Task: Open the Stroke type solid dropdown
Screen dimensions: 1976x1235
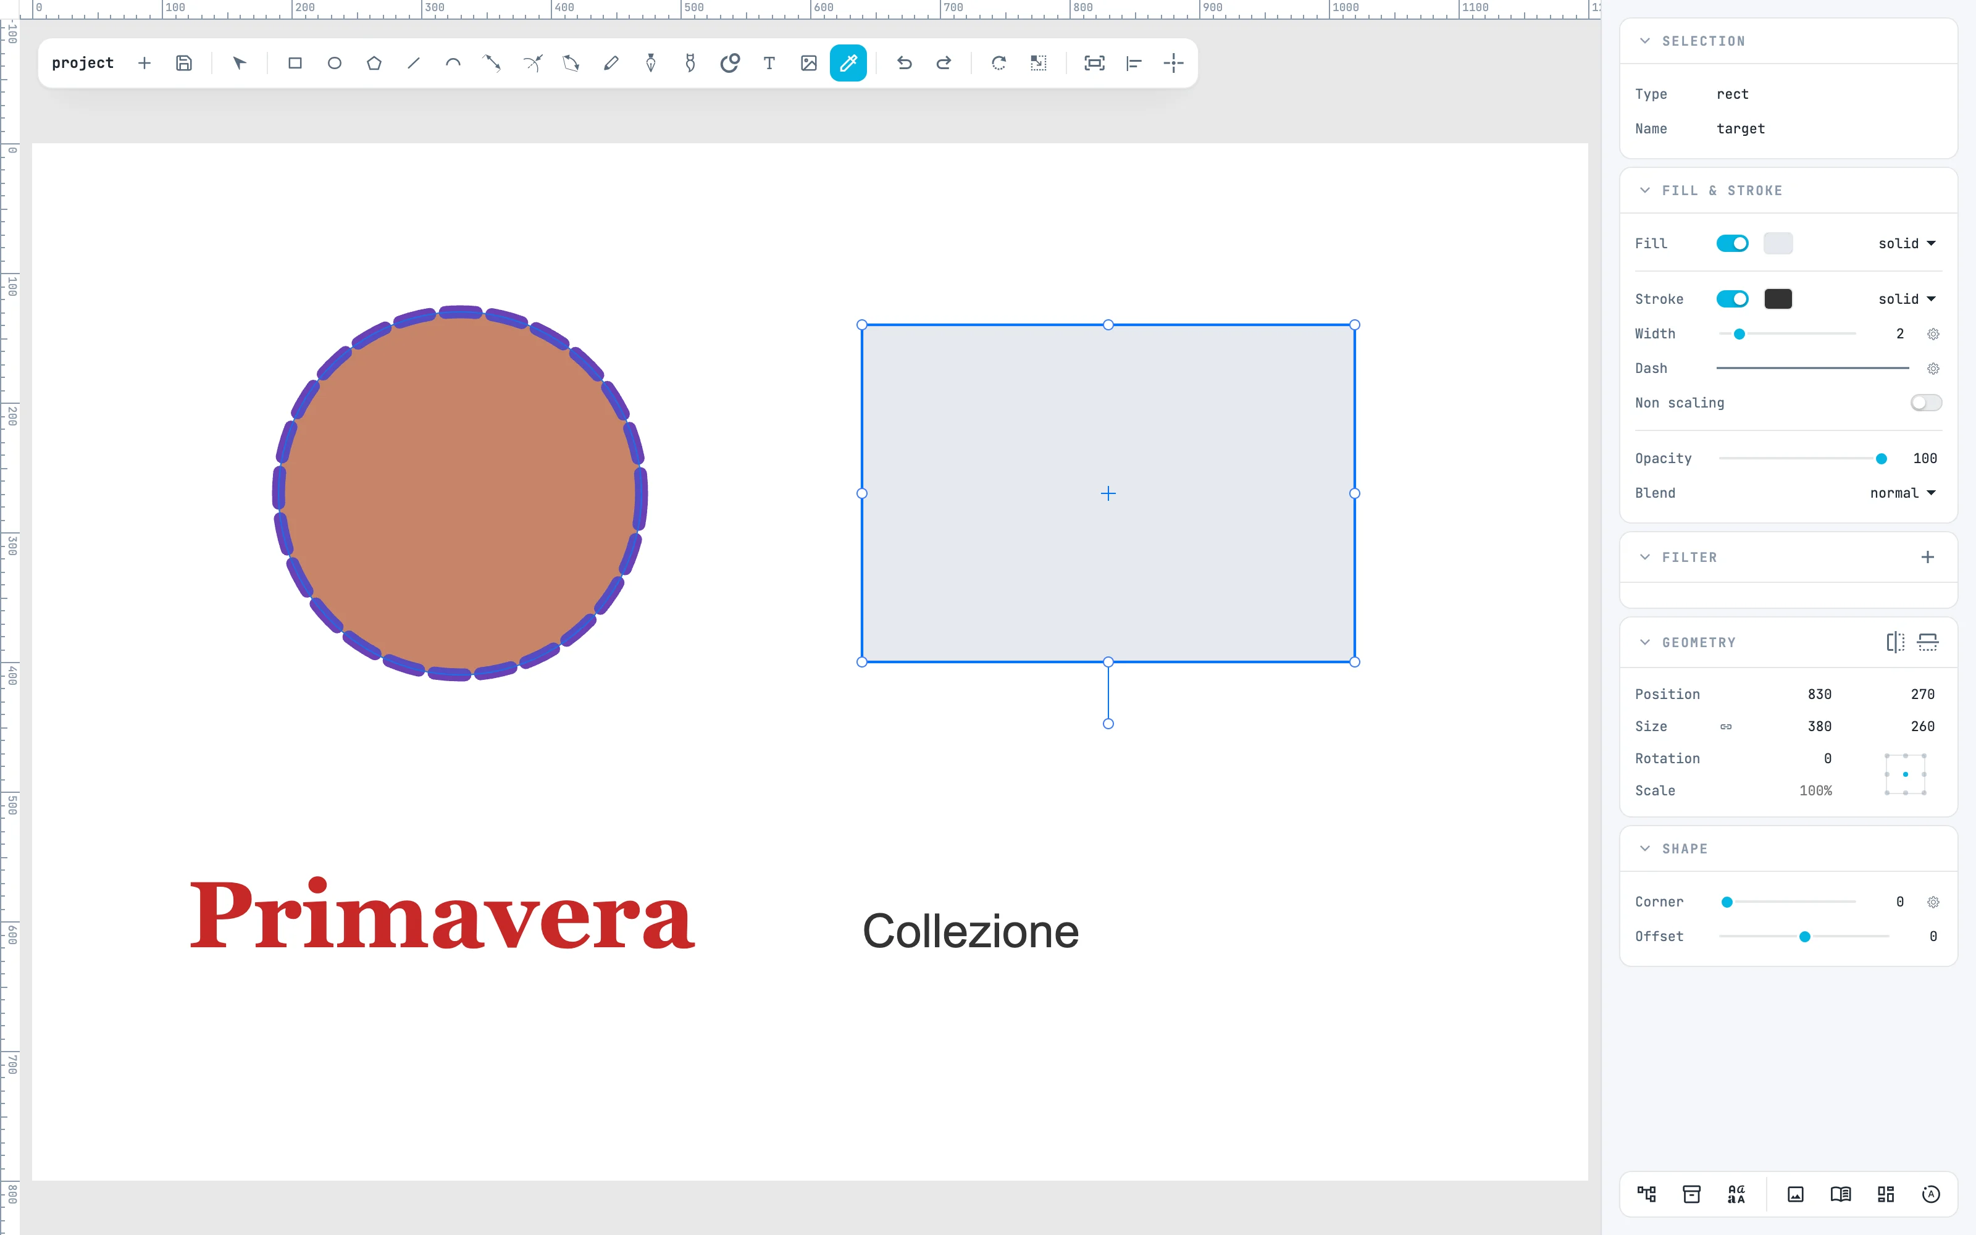Action: click(x=1907, y=299)
